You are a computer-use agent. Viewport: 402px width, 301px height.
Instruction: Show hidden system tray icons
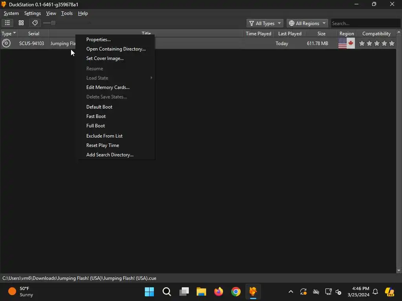coord(291,292)
